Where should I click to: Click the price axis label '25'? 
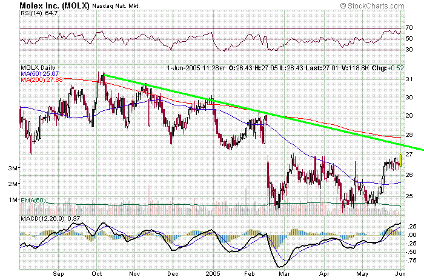point(409,196)
